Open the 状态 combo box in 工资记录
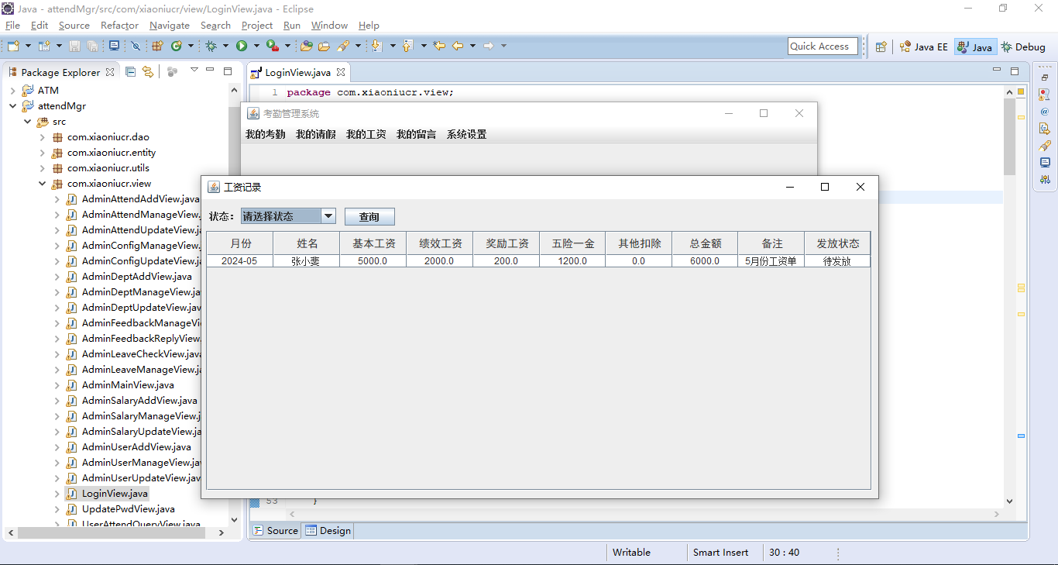 tap(288, 216)
